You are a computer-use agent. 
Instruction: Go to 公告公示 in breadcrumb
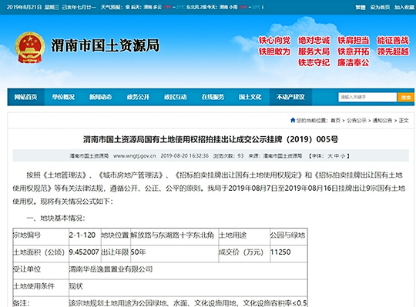point(357,121)
